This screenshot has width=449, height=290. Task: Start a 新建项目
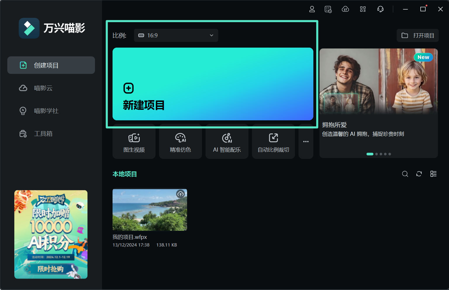pos(213,84)
